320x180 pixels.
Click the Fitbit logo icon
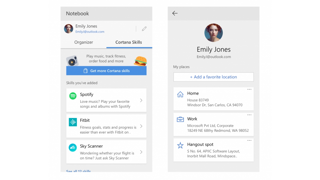point(73,122)
